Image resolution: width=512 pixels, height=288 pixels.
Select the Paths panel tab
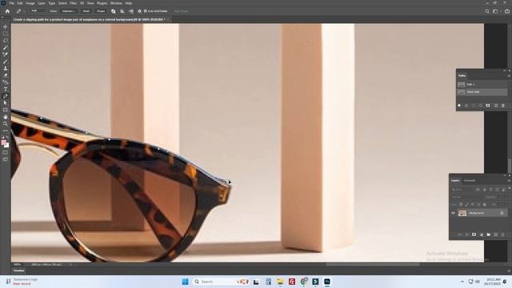point(462,76)
